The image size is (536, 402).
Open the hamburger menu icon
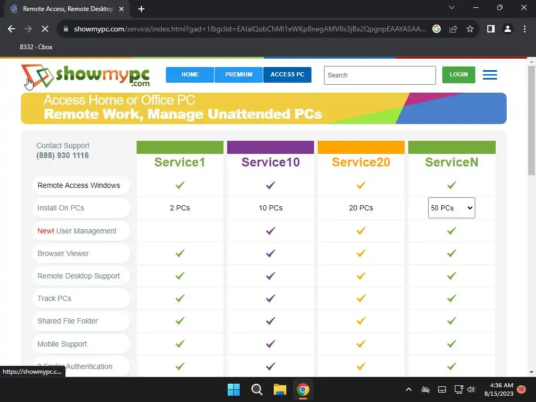[489, 75]
